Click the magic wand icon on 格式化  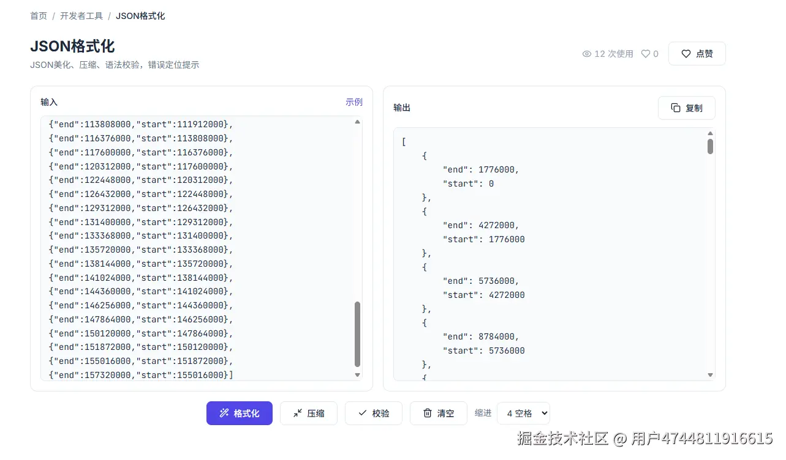(224, 413)
